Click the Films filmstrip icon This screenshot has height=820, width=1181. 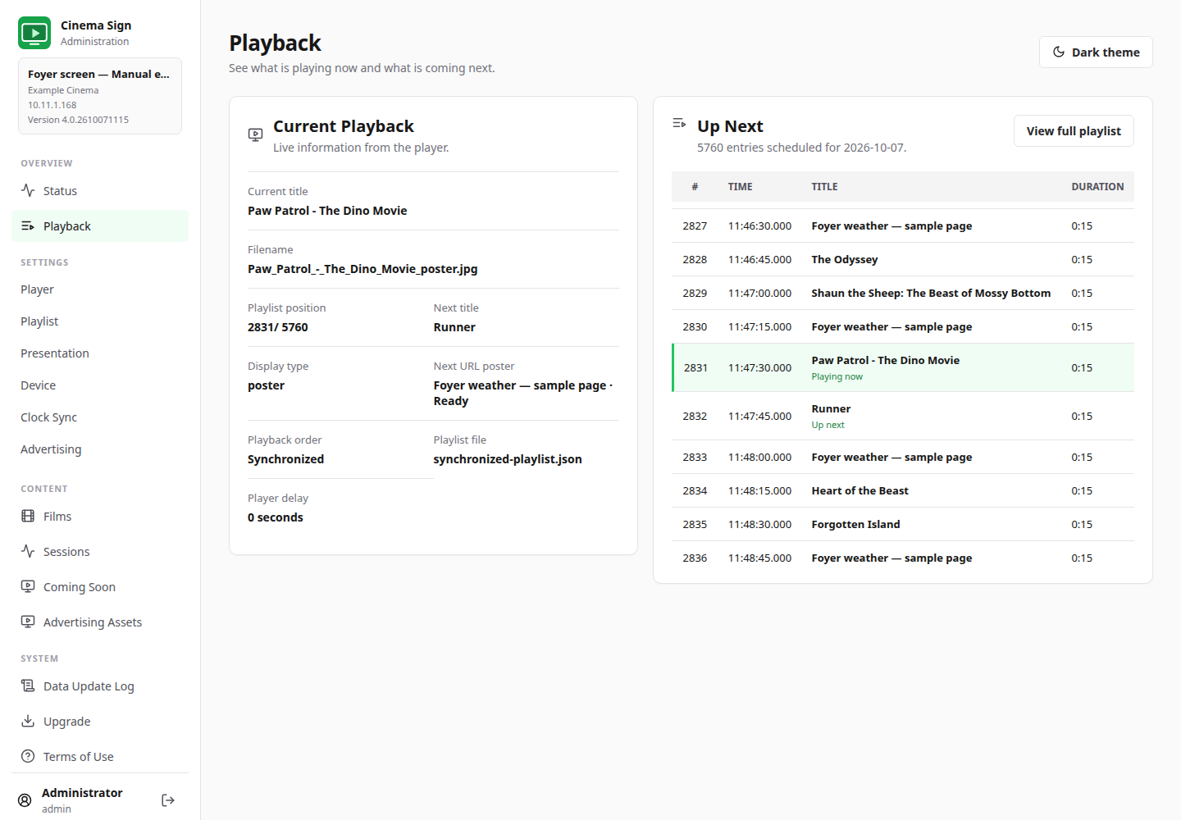click(x=28, y=516)
